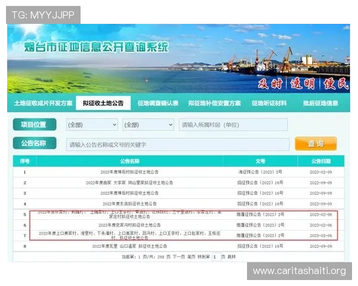This screenshot has height=286, width=358.
Task: Click sequence number 1 in the table
Action: click(x=24, y=172)
